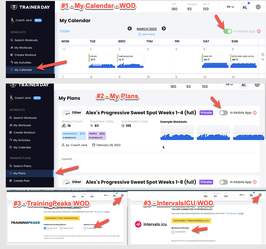Image resolution: width=266 pixels, height=249 pixels.
Task: Click the Other type badge on the Weeks 1-8 plan
Action: 72,182
